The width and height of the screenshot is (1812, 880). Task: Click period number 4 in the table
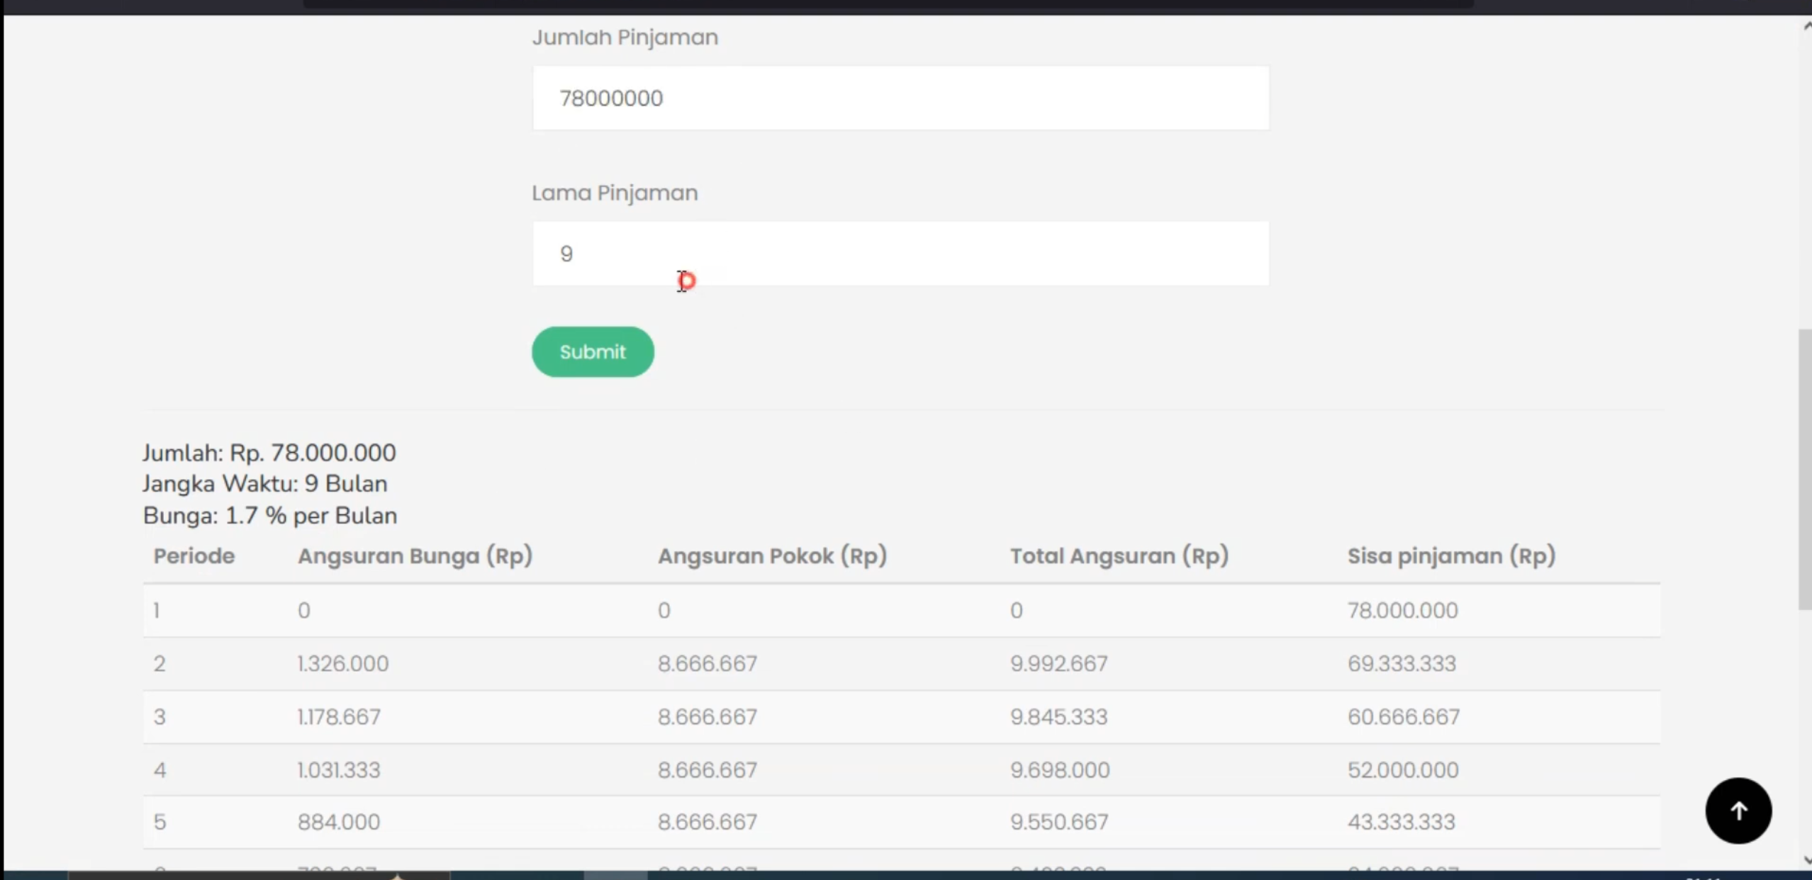click(x=160, y=769)
